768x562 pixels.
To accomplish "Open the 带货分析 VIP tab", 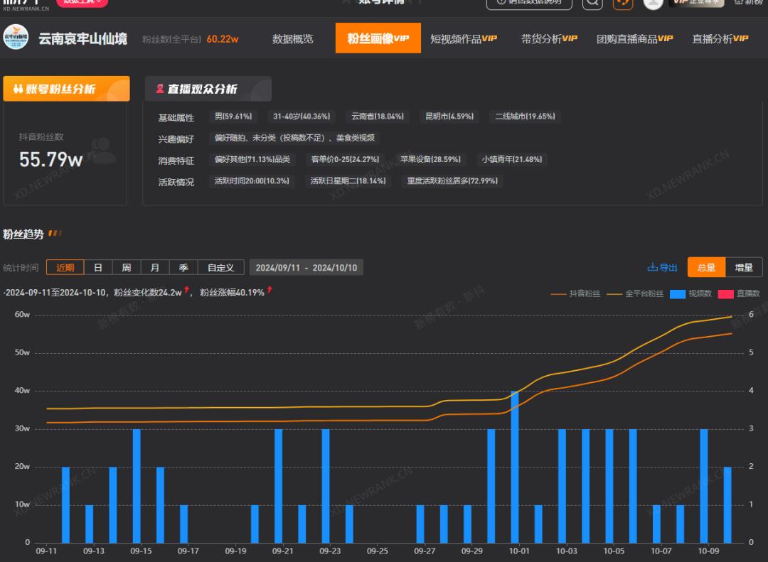I will (548, 38).
